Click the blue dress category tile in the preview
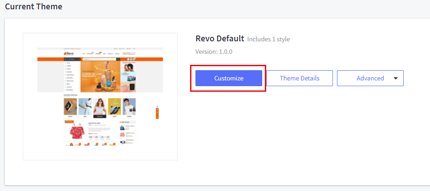Viewport: 430px width, 191px height. point(85,107)
